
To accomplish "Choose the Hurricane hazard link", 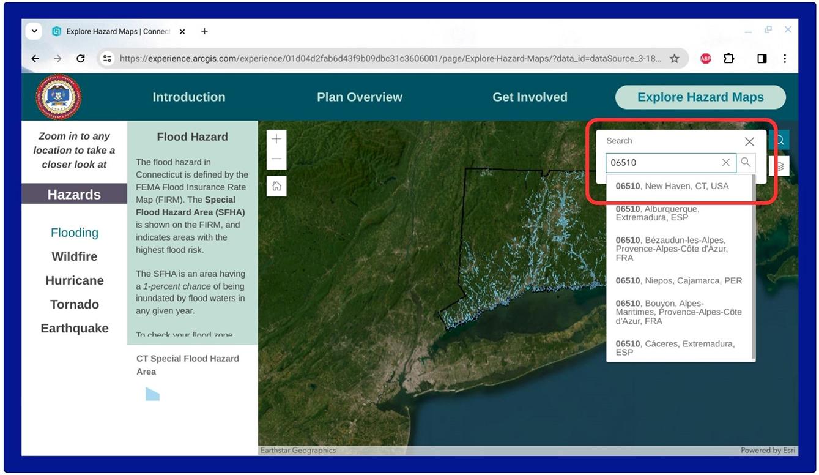I will (74, 280).
